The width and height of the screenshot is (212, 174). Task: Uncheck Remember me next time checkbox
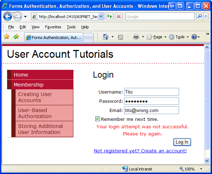point(97,119)
